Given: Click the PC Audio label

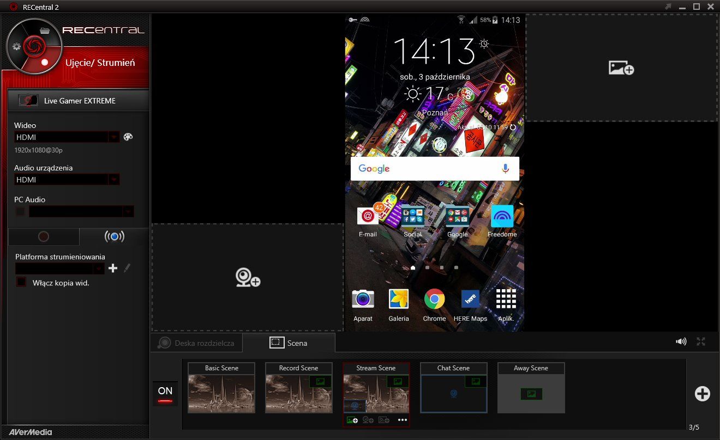Looking at the screenshot, I should click(x=30, y=199).
